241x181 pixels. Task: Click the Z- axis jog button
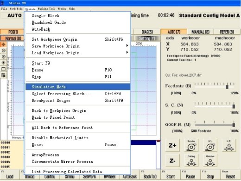172,161
